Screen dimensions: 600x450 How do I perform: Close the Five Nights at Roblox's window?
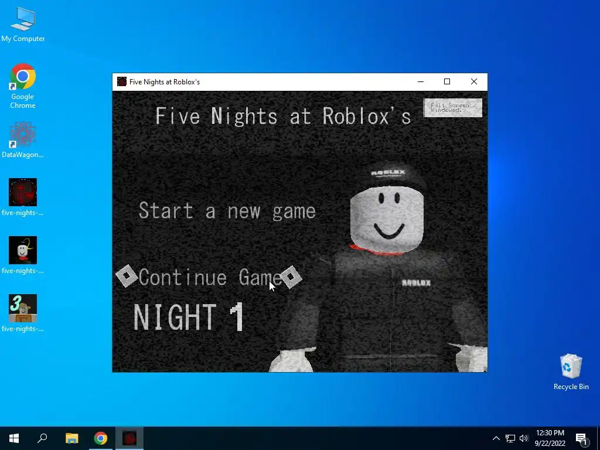point(473,81)
